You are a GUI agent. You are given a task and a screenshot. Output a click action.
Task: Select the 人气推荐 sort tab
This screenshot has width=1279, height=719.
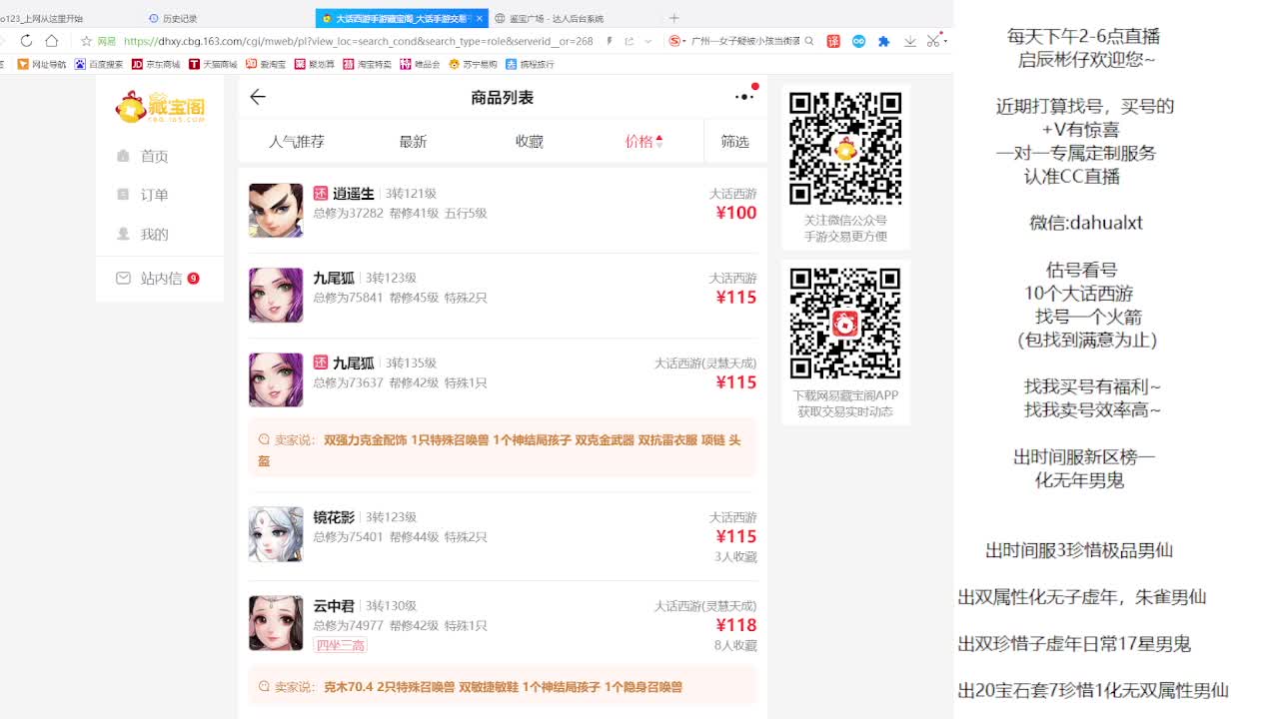pyautogui.click(x=297, y=142)
